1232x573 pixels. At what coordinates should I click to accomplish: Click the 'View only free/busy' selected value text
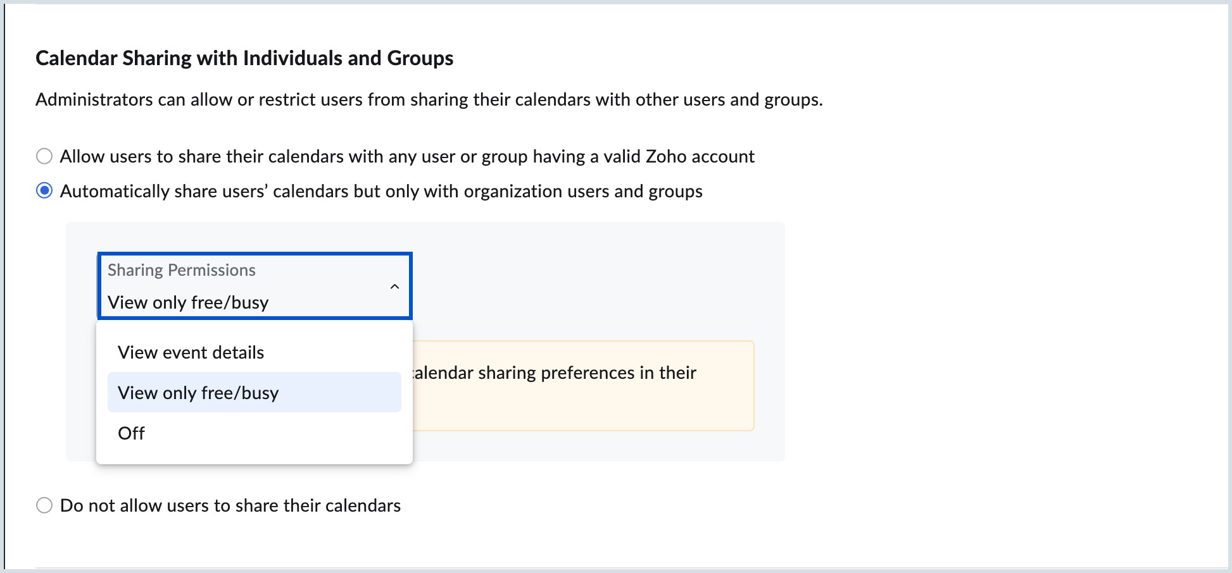click(x=188, y=302)
